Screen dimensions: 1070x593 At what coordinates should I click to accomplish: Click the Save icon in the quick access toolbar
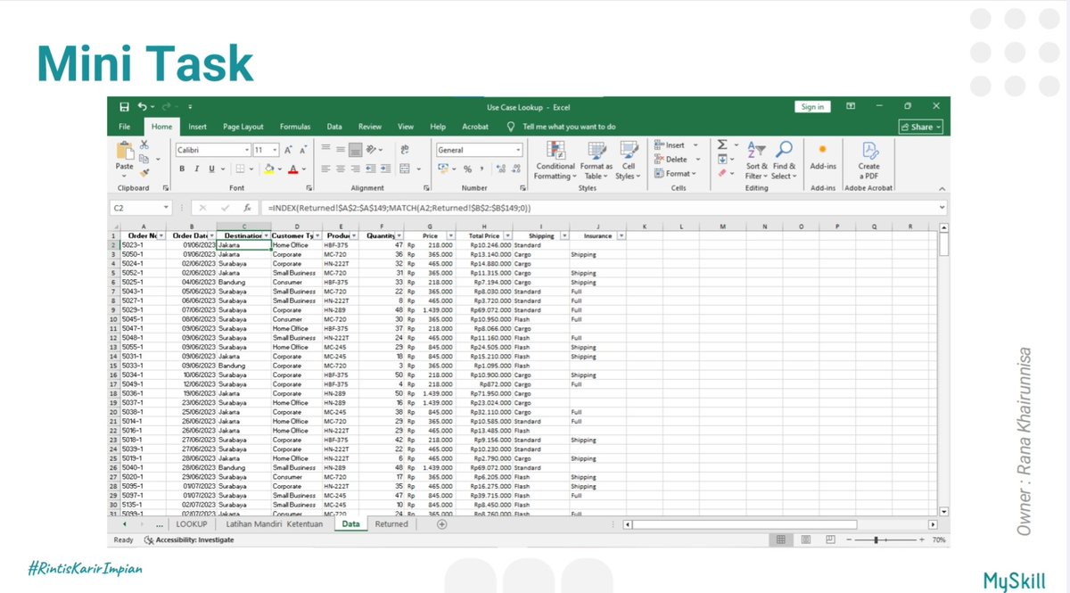click(123, 106)
